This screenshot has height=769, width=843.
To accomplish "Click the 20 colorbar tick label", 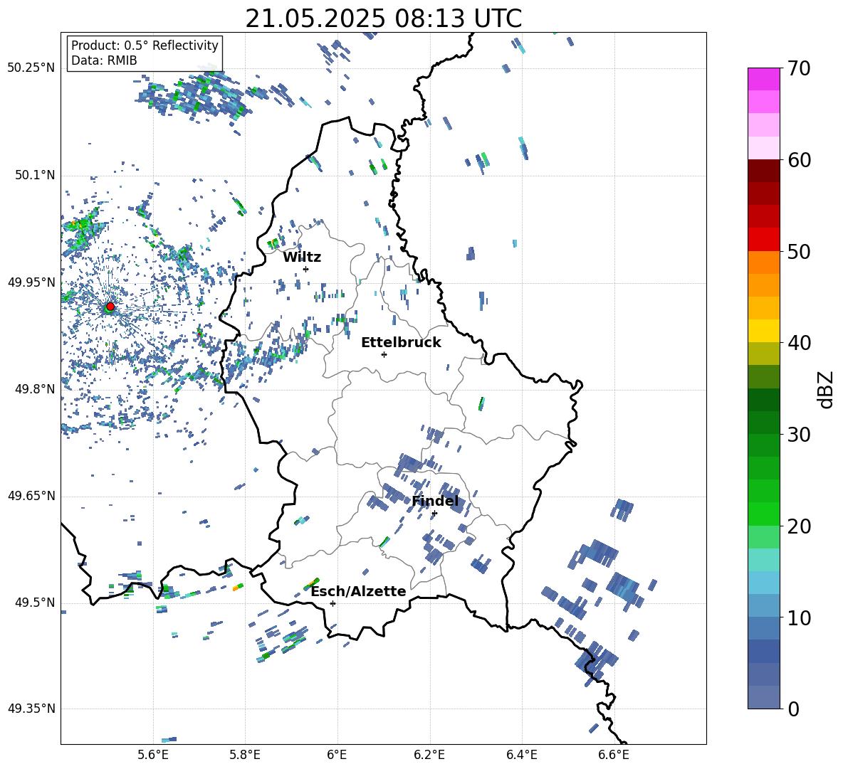I will pos(800,526).
